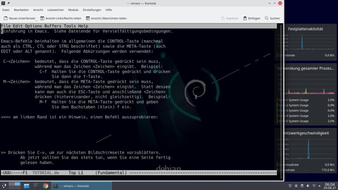
Task: Split view with Ansicht Links/Rechts teilen
Action: point(61,18)
